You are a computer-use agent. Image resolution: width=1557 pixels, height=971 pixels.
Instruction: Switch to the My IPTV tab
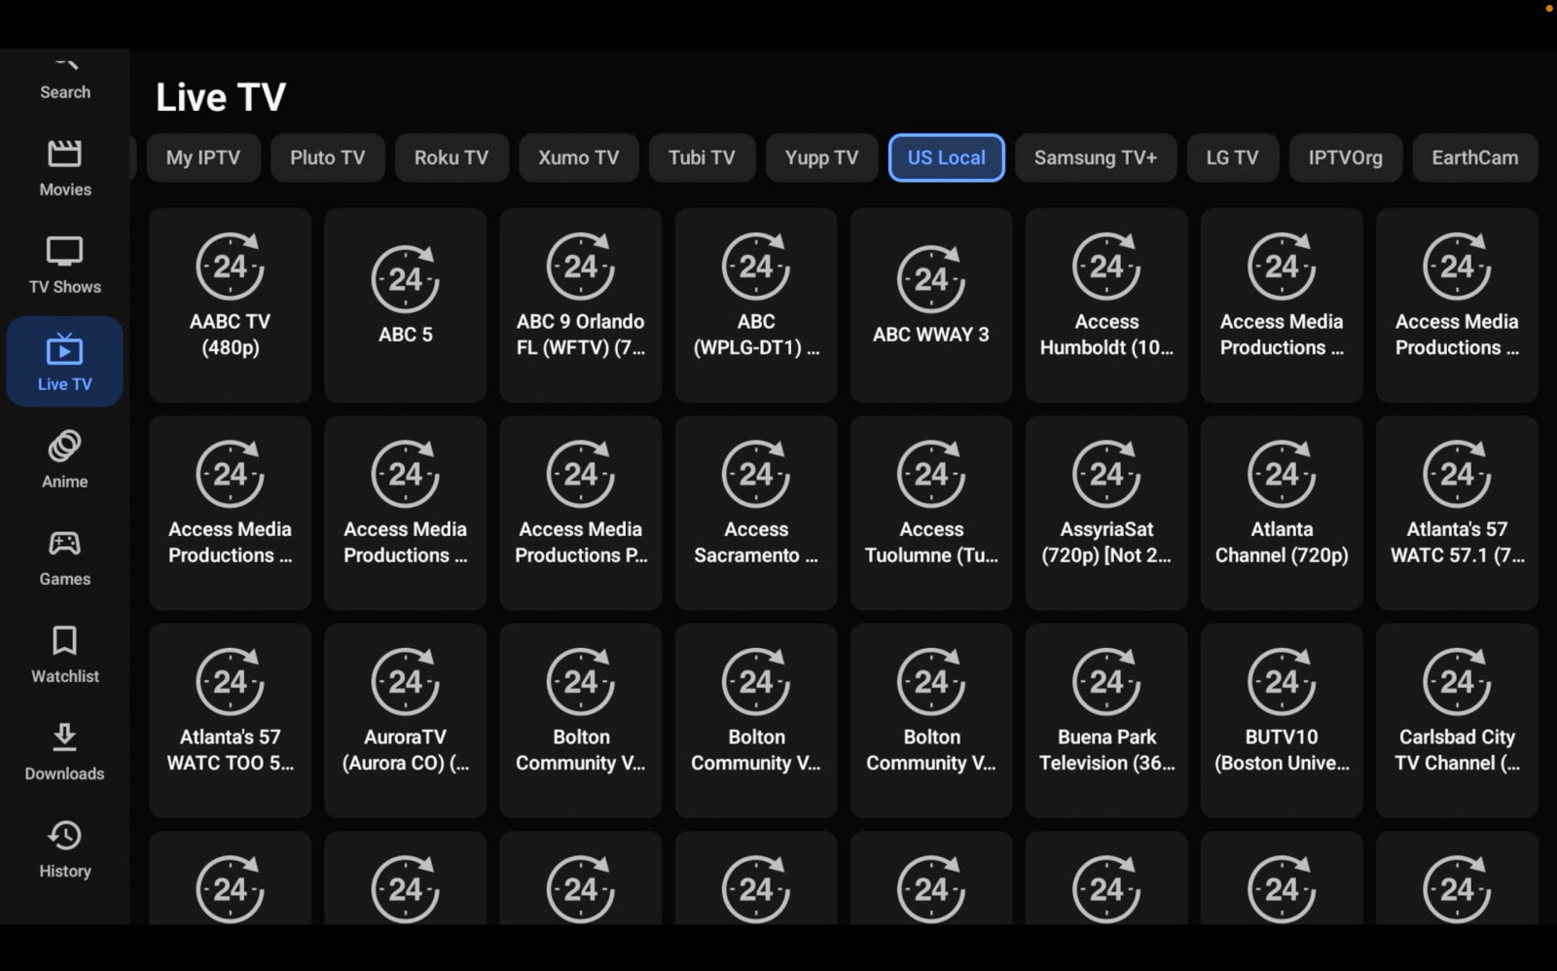tap(203, 158)
